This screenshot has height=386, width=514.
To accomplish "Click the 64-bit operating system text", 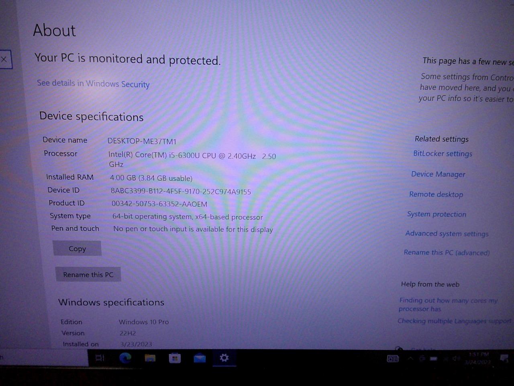I will [x=188, y=217].
